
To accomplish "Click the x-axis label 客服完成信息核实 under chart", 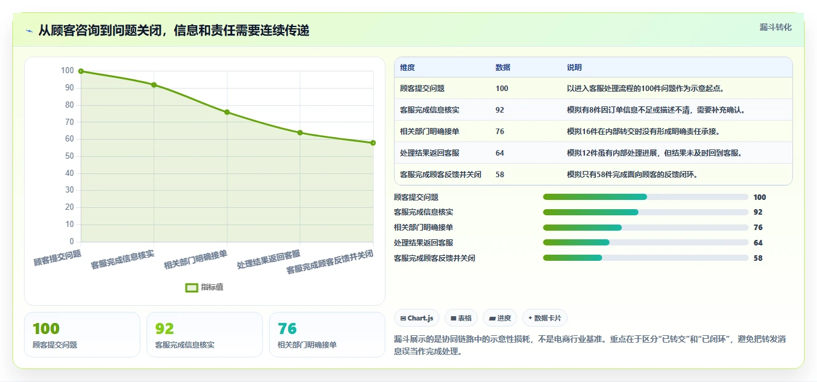I will [x=123, y=260].
